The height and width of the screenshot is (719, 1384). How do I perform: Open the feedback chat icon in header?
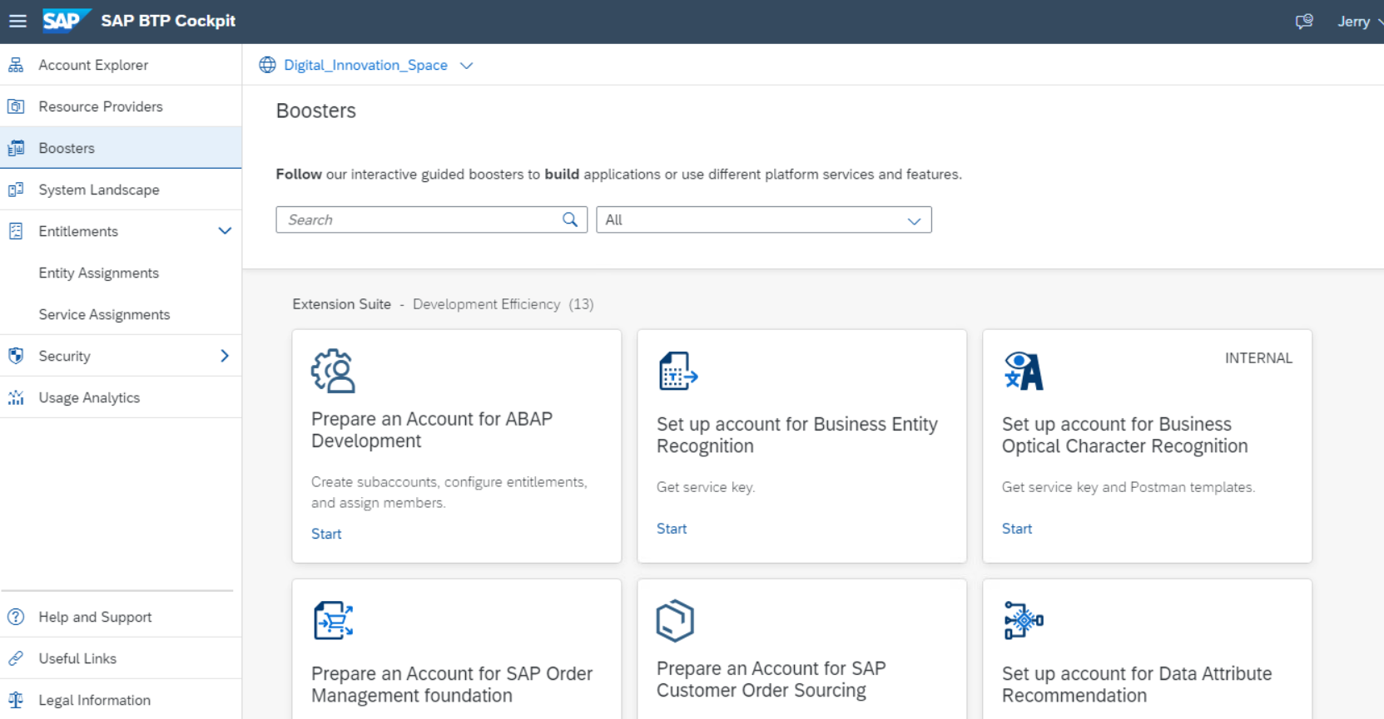tap(1304, 22)
